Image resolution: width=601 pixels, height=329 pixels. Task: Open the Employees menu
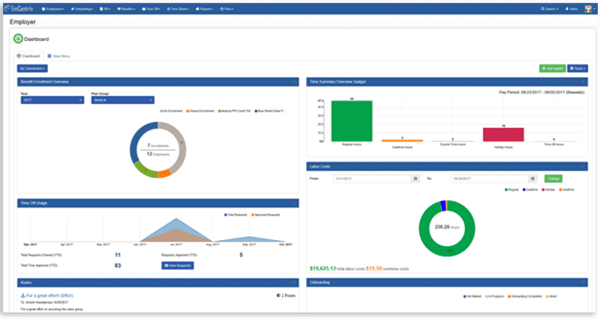click(53, 9)
